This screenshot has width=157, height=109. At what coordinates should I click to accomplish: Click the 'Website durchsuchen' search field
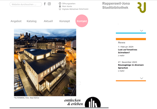coord(25,4)
